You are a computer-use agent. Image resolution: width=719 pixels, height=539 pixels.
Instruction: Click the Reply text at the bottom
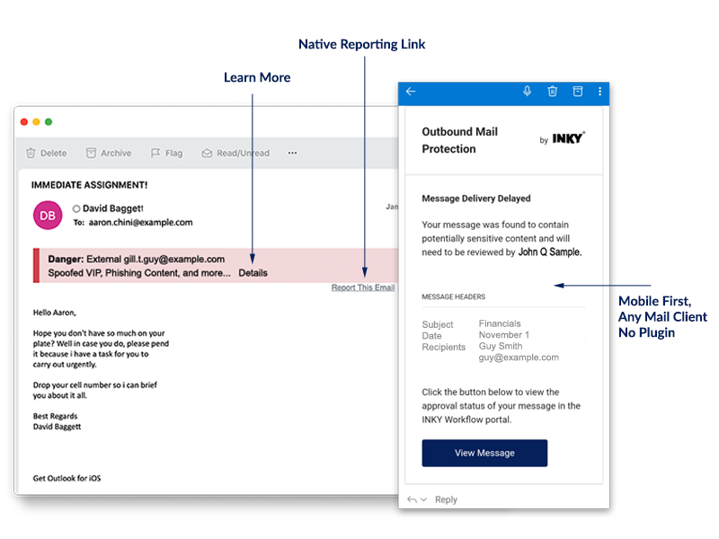(446, 500)
